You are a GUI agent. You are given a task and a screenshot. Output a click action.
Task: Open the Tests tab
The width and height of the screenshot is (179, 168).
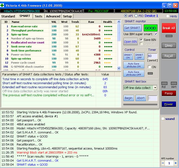pos(38,16)
